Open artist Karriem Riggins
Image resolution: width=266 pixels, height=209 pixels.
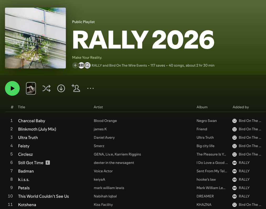(128, 154)
